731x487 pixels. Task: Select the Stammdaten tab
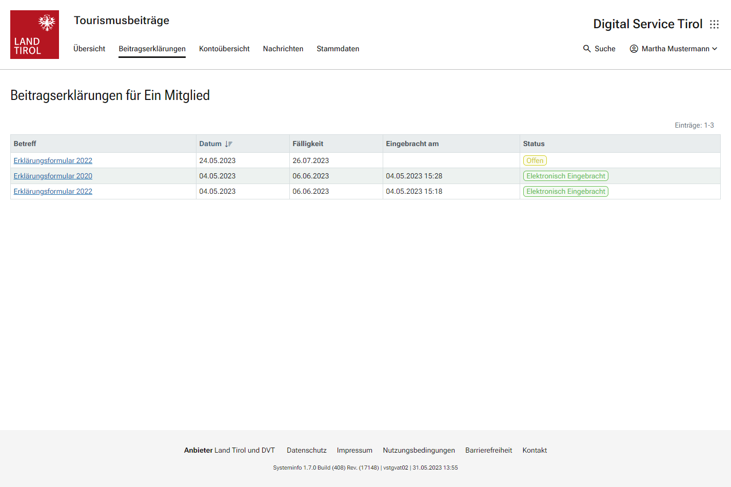(x=338, y=49)
